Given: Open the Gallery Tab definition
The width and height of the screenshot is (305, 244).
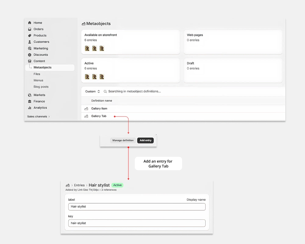Looking at the screenshot, I should coord(99,116).
